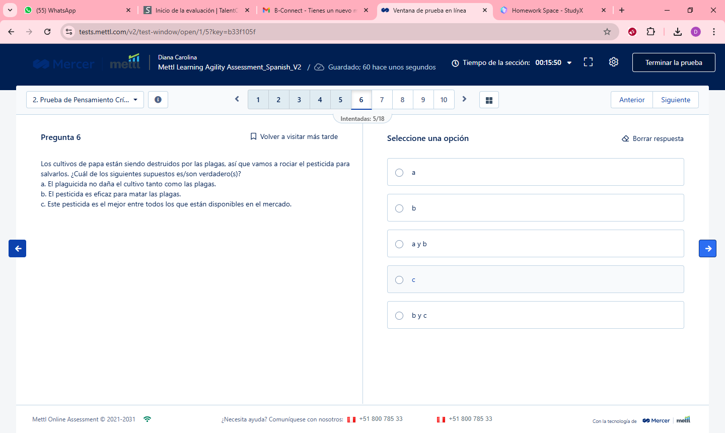The image size is (725, 433).
Task: Select answer option b y c
Action: click(536, 315)
